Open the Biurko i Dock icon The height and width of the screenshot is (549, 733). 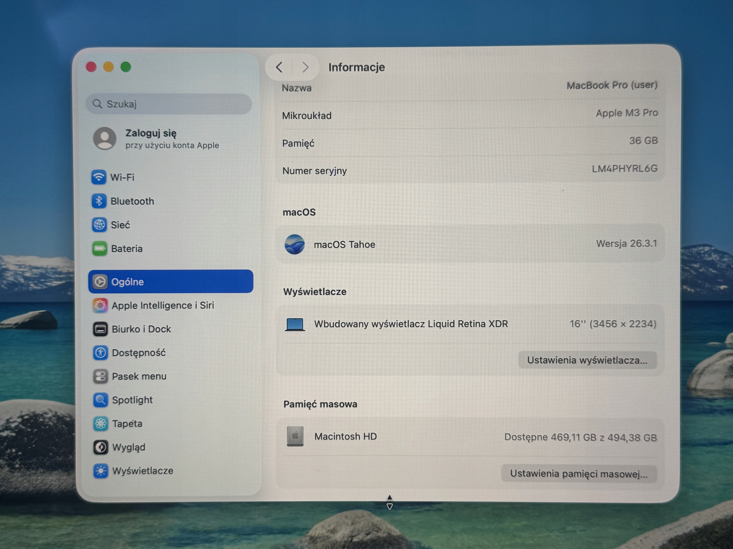tap(101, 329)
